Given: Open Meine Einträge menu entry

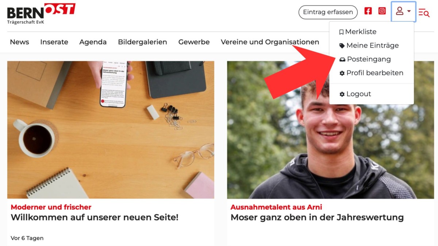Looking at the screenshot, I should coord(372,46).
